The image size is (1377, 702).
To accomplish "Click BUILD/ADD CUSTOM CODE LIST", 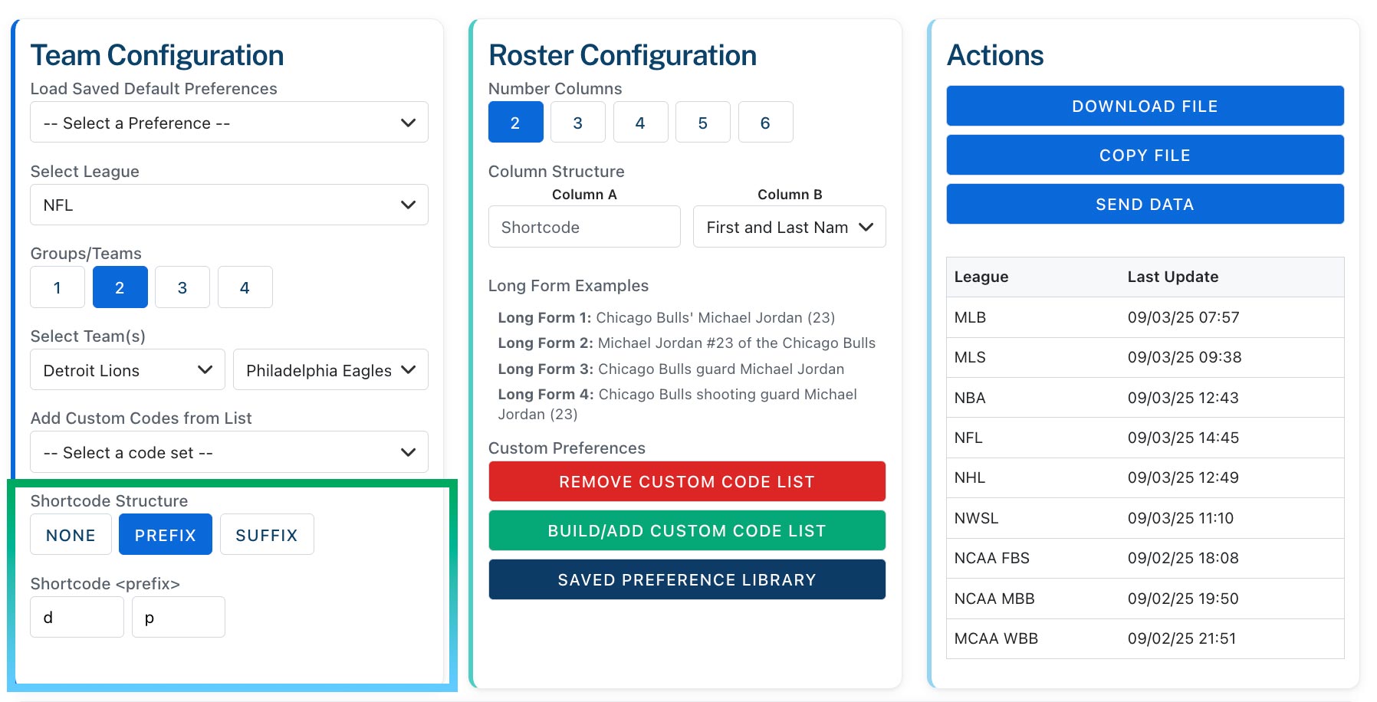I will click(686, 530).
